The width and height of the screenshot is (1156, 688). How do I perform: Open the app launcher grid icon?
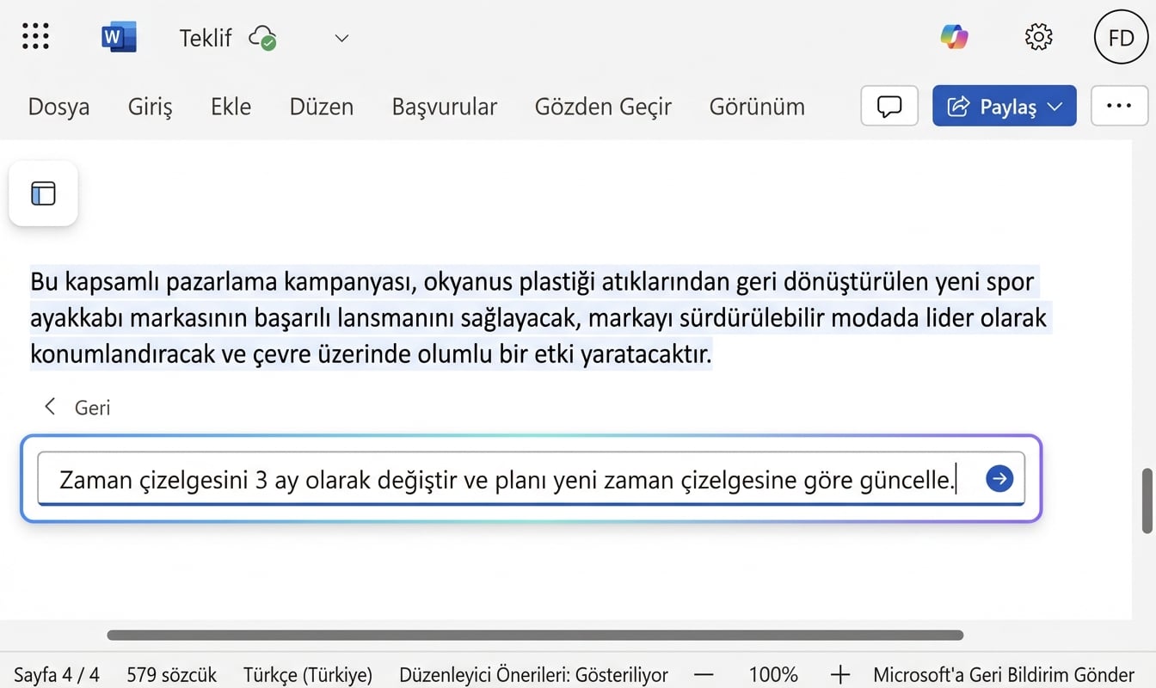tap(35, 37)
